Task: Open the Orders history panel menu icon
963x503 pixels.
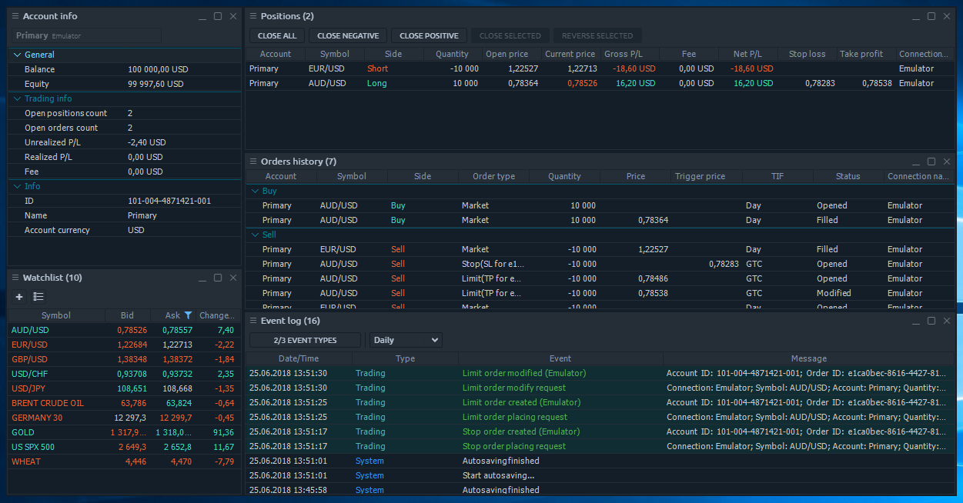Action: coord(253,162)
